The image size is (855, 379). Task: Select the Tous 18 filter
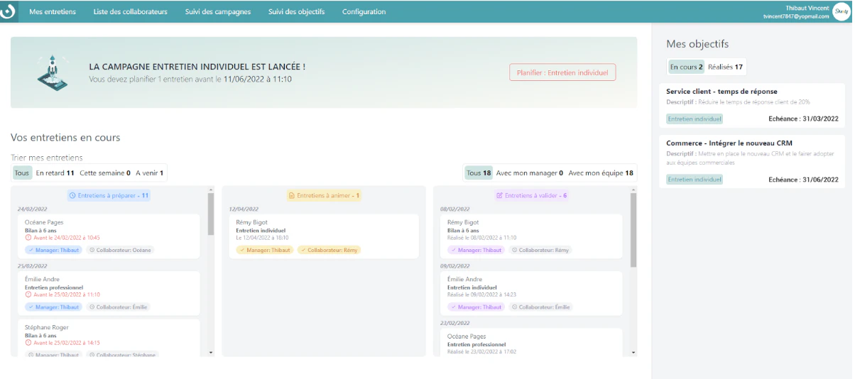[478, 172]
